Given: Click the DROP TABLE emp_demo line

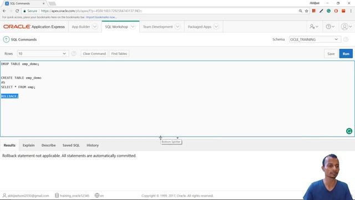Looking at the screenshot, I should [x=20, y=64].
